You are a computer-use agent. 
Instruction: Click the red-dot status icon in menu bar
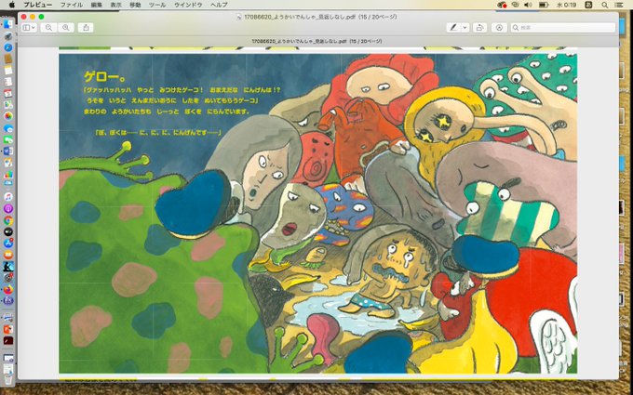502,5
